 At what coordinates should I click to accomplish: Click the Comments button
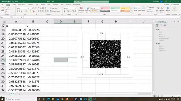pos(175,5)
